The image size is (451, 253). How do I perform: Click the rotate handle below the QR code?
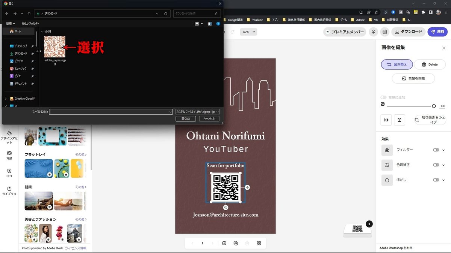tap(225, 207)
